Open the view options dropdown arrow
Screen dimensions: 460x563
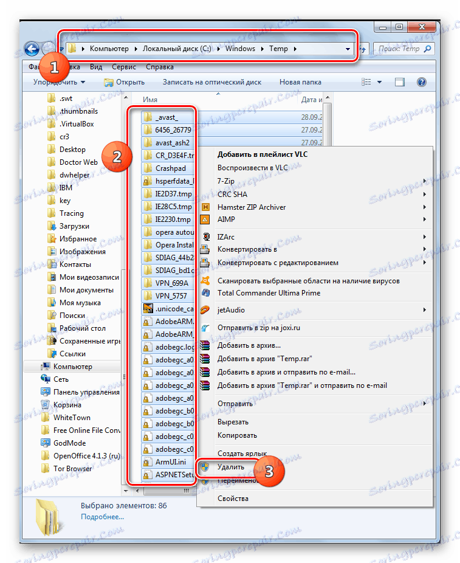click(x=379, y=82)
